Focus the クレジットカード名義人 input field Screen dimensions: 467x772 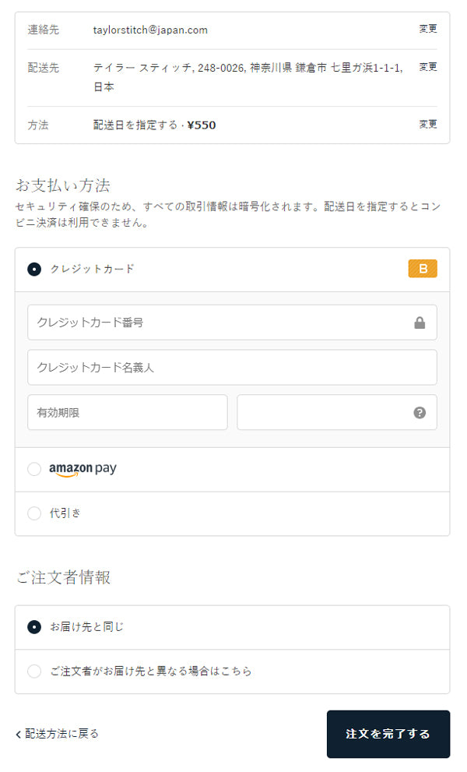pos(232,367)
